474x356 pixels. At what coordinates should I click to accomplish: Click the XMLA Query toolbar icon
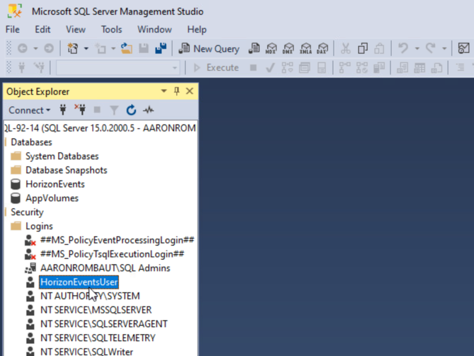tap(306, 49)
